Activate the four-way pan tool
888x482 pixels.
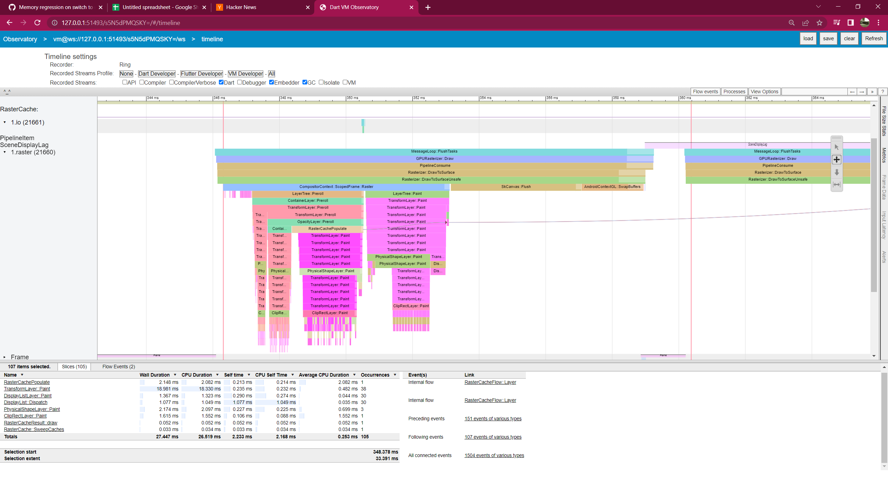[x=837, y=160]
